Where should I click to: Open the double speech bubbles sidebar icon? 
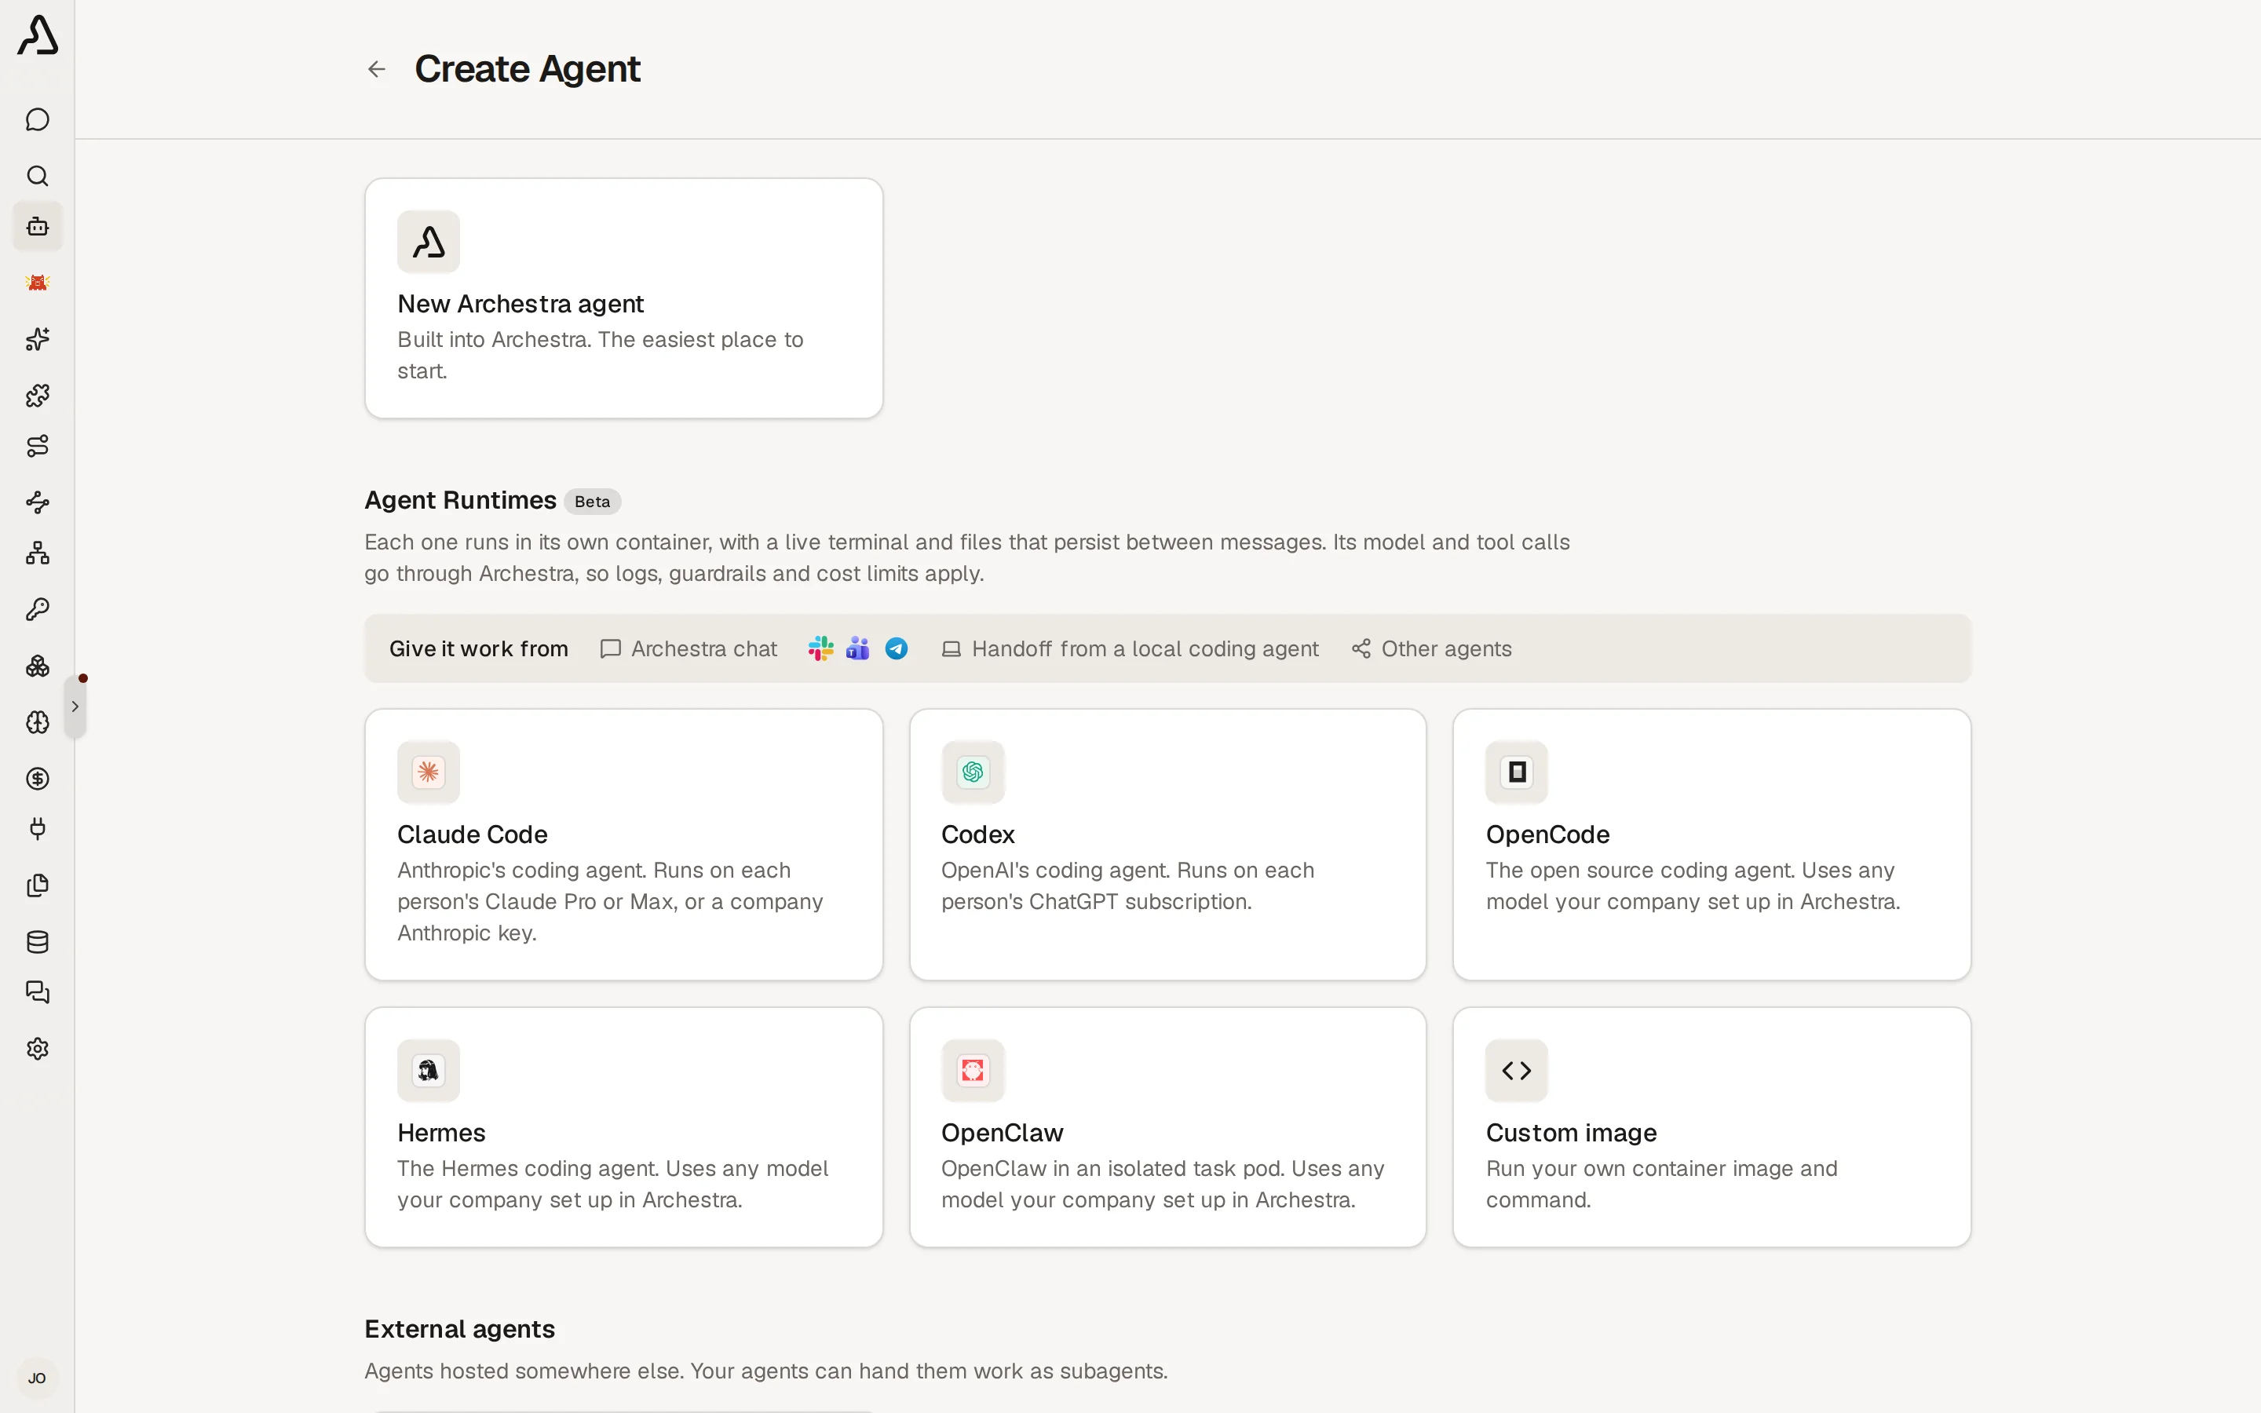(38, 992)
